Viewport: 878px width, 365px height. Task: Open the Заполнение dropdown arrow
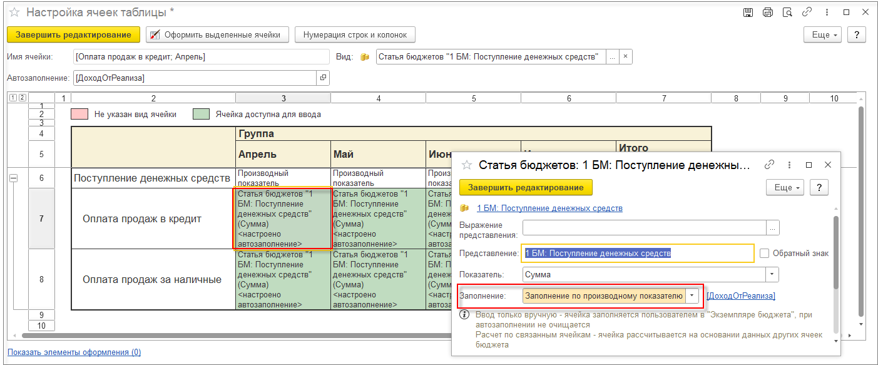[692, 296]
